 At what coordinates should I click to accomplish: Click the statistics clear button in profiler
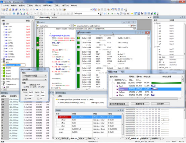point(160,104)
